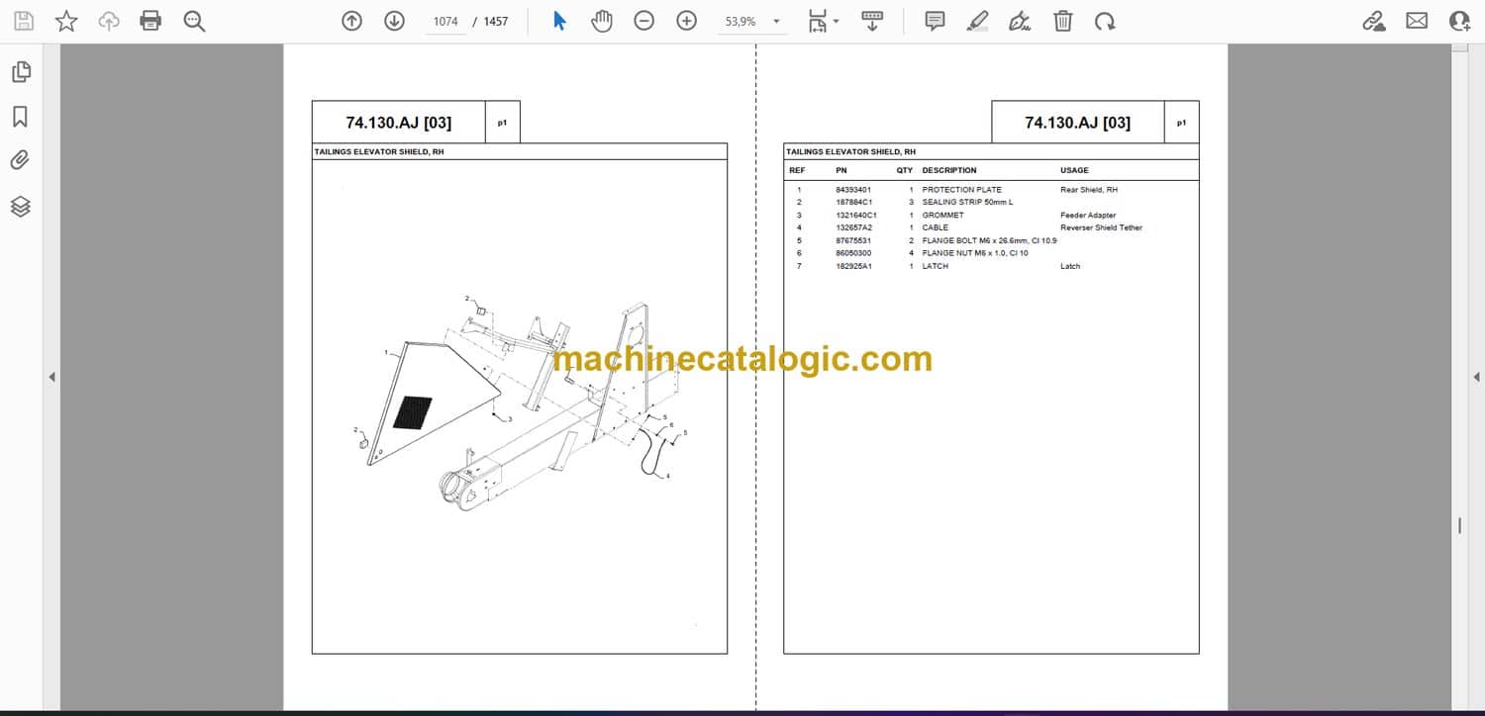The image size is (1485, 716).
Task: Select the Highlight text pen tool
Action: (x=977, y=21)
